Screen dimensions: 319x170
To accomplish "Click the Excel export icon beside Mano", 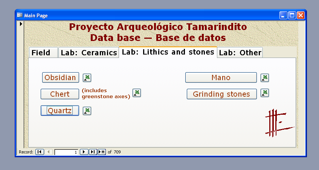I will [265, 78].
